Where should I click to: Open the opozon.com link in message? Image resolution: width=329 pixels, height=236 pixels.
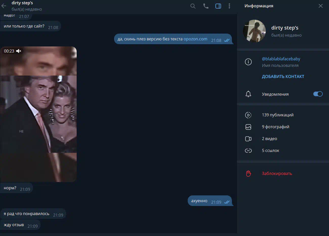[195, 39]
